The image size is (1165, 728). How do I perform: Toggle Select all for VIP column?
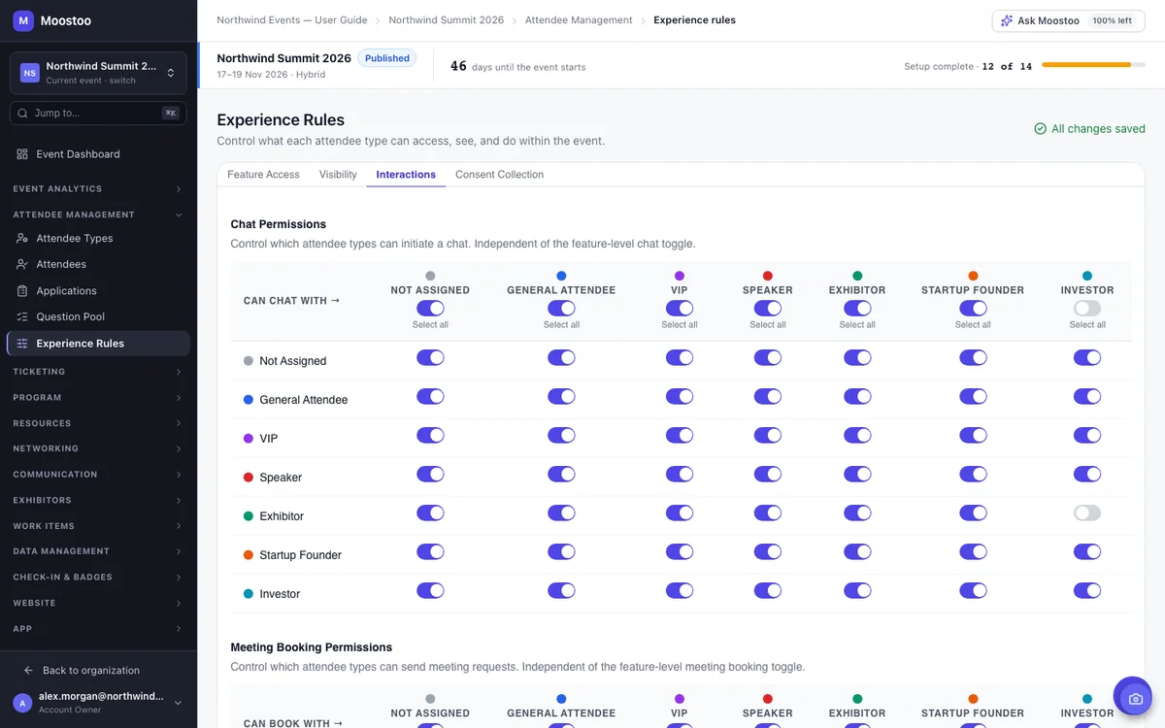(680, 308)
